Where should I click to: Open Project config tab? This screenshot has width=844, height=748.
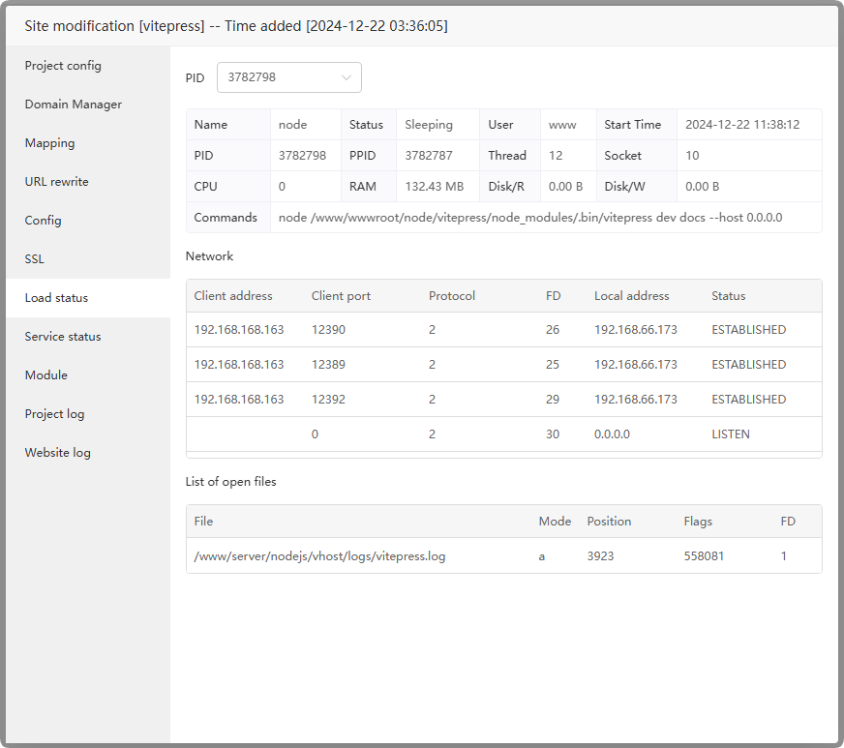coord(63,66)
